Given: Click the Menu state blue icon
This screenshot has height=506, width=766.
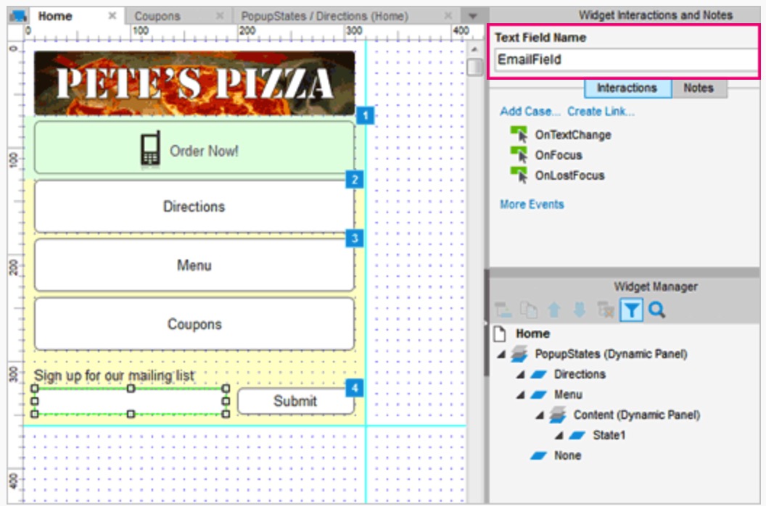Looking at the screenshot, I should [539, 394].
